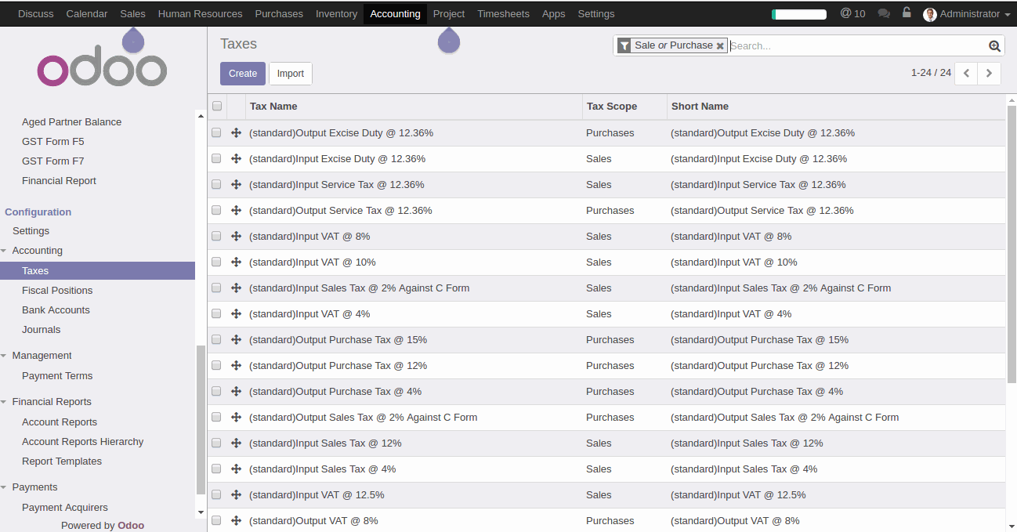This screenshot has height=532, width=1017.
Task: Click drag handle of Output Purchase Tax @ 4% row
Action: pos(236,392)
